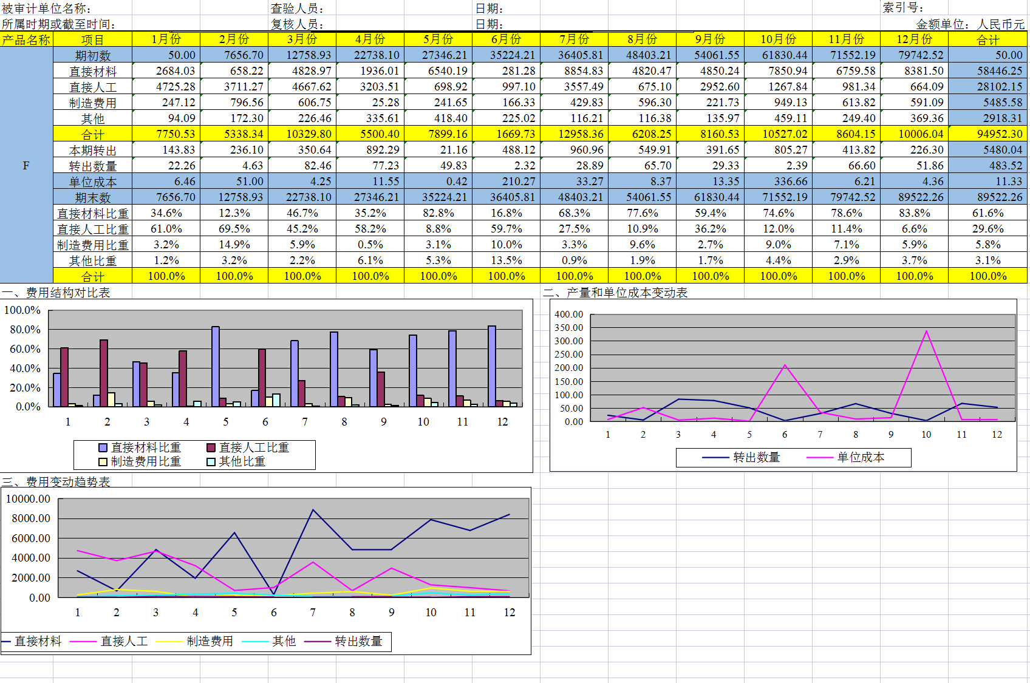
Task: Click the 转出数量 line legend in cost chart
Action: pos(741,457)
